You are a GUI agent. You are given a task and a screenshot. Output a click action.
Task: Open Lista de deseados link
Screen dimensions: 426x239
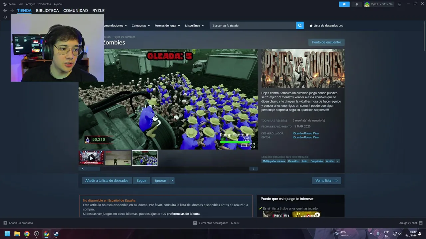coord(326,26)
